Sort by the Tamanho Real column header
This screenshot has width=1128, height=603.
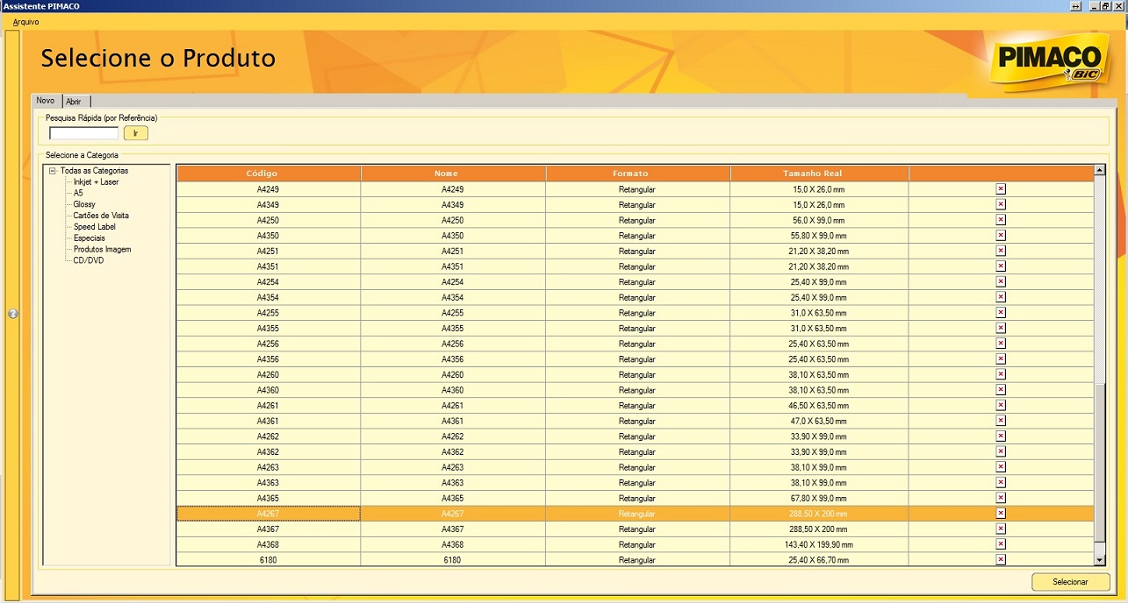[x=819, y=174]
